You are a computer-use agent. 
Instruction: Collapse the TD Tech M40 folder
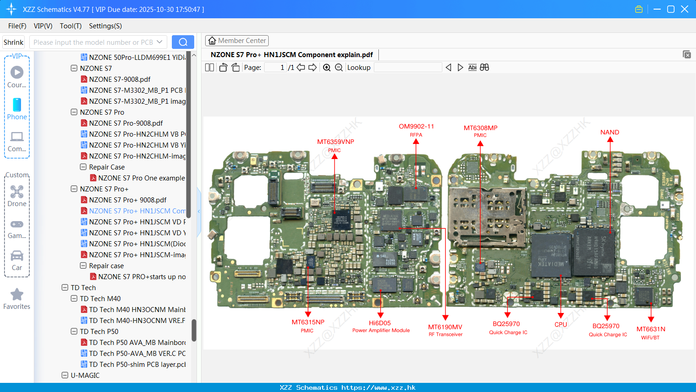[74, 298]
